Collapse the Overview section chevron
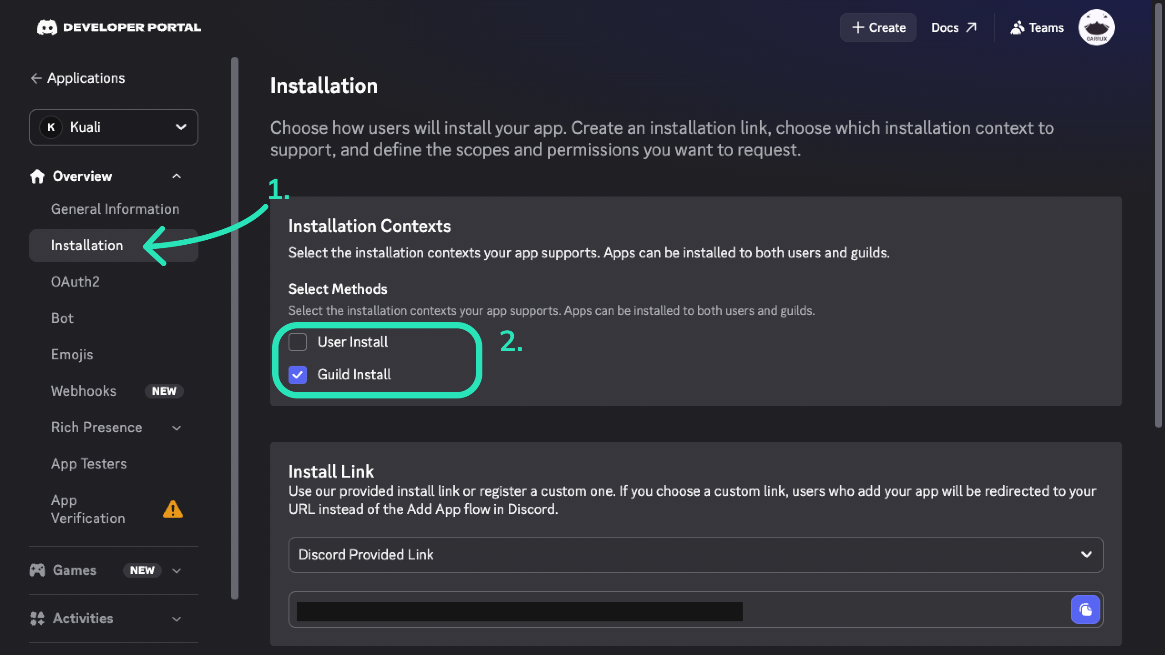The width and height of the screenshot is (1165, 655). click(x=177, y=176)
